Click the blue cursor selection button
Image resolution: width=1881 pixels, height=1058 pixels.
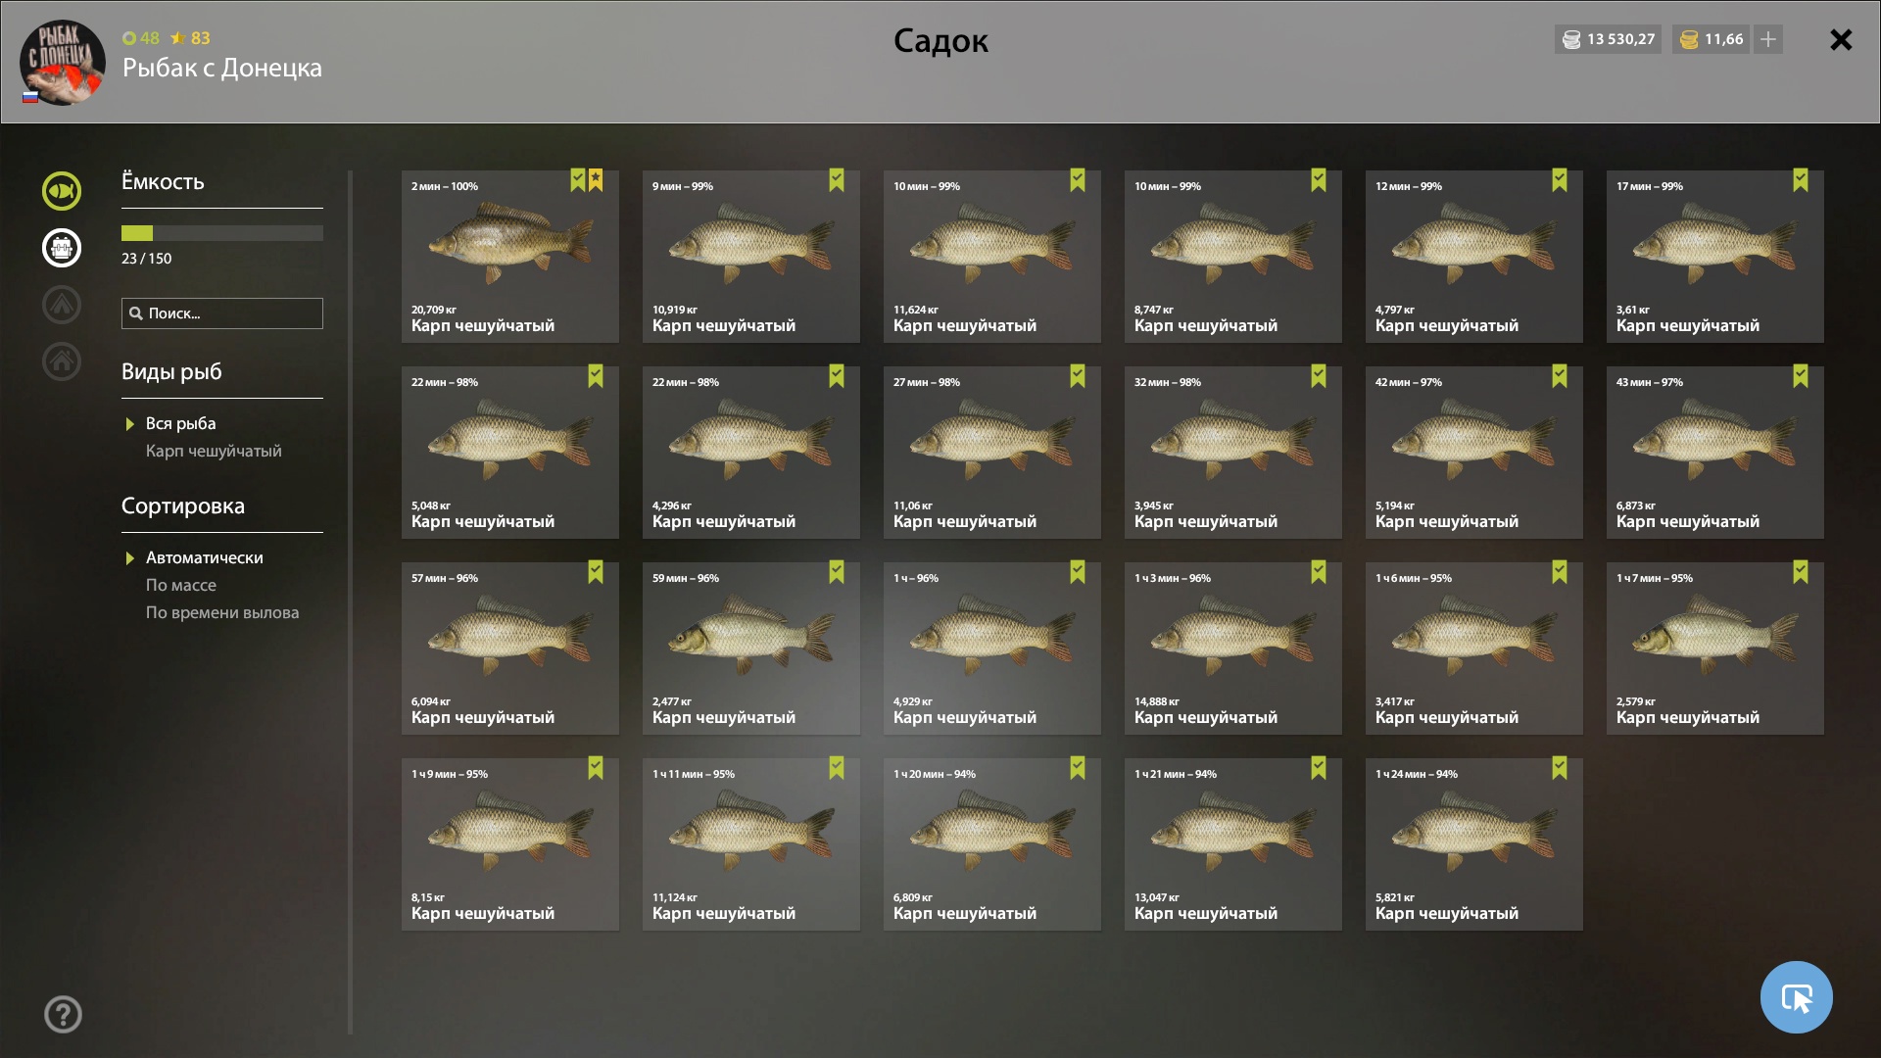1796,997
